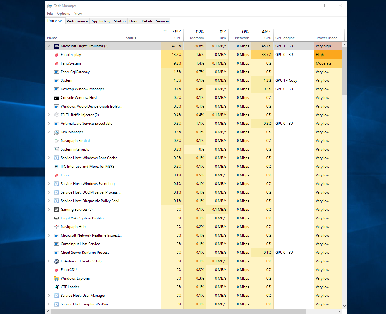Sort by the Power usage column header

[x=329, y=35]
